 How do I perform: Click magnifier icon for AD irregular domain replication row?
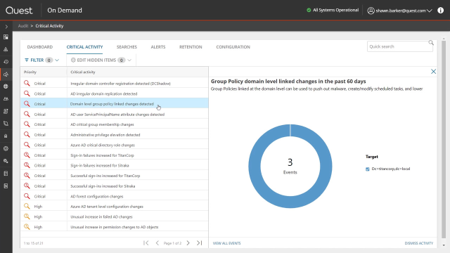coord(27,93)
